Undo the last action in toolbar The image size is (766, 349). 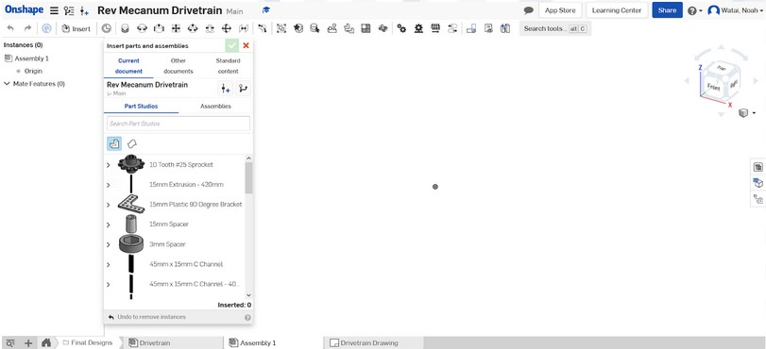[10, 29]
